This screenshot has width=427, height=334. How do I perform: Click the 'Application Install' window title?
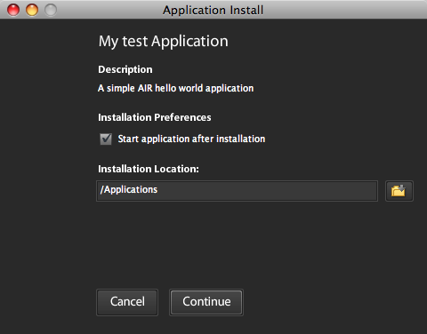(213, 11)
